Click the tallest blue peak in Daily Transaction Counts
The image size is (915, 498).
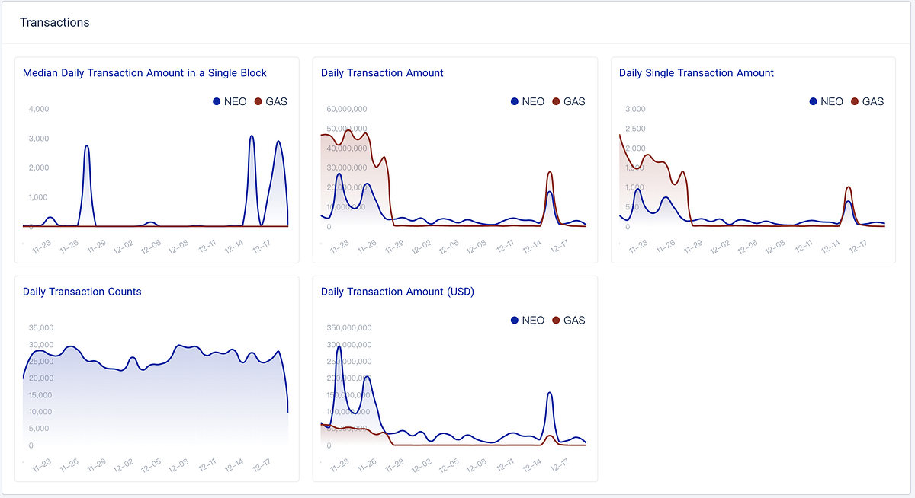click(x=179, y=344)
